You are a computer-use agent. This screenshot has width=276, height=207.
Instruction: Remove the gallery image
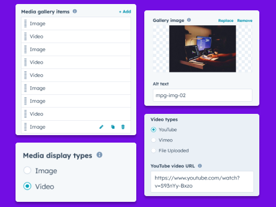click(x=245, y=21)
